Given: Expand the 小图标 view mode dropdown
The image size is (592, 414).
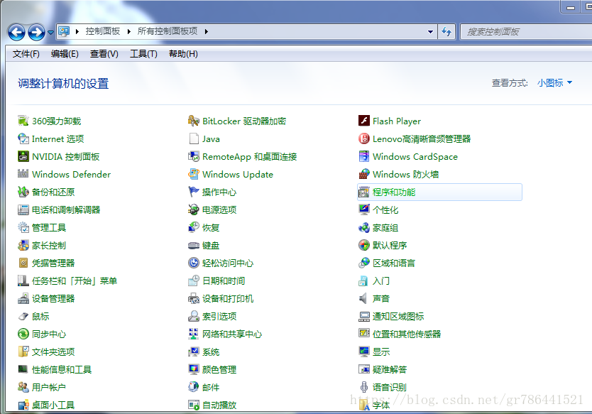Looking at the screenshot, I should click(554, 82).
